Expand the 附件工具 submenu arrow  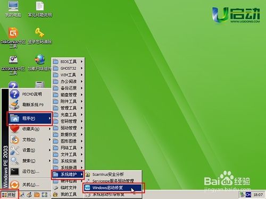tap(81, 101)
